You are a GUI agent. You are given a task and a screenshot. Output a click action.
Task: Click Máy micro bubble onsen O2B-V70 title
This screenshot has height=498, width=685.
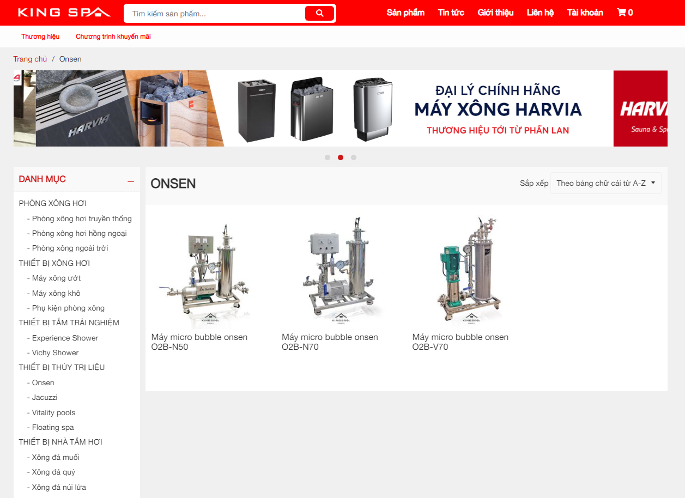pyautogui.click(x=460, y=342)
